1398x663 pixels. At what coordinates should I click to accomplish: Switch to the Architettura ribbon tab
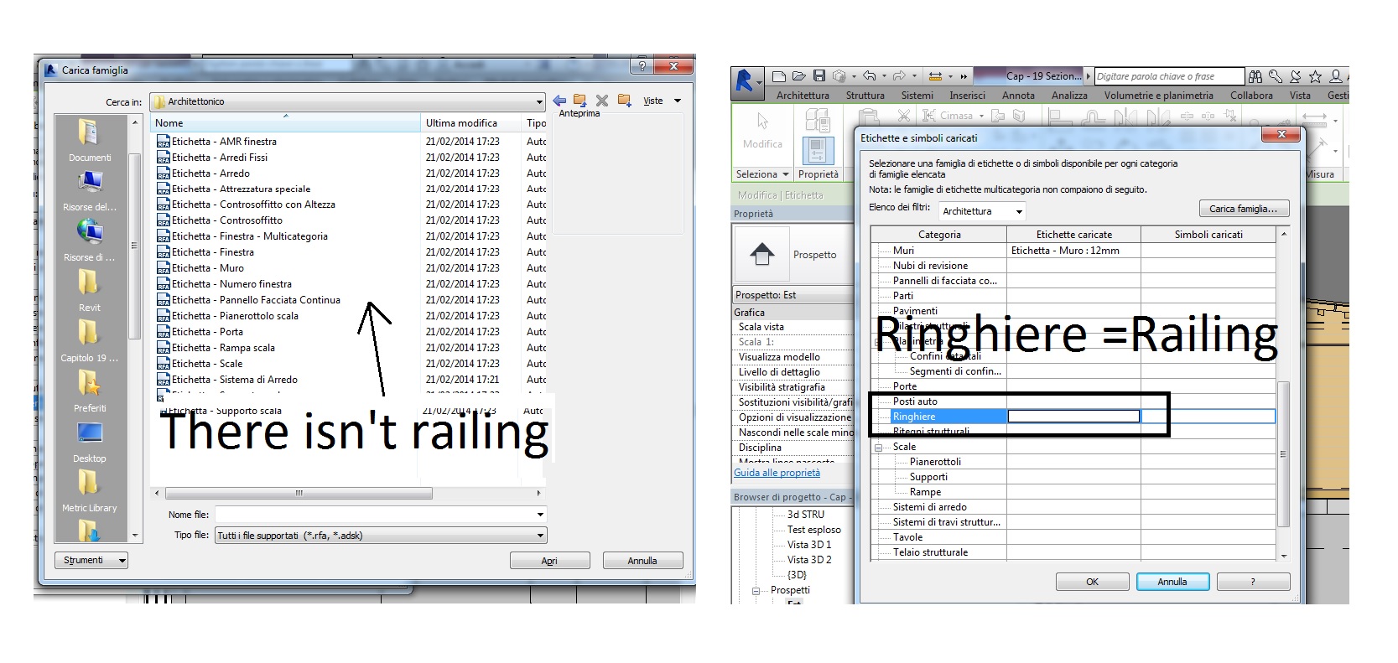click(803, 96)
